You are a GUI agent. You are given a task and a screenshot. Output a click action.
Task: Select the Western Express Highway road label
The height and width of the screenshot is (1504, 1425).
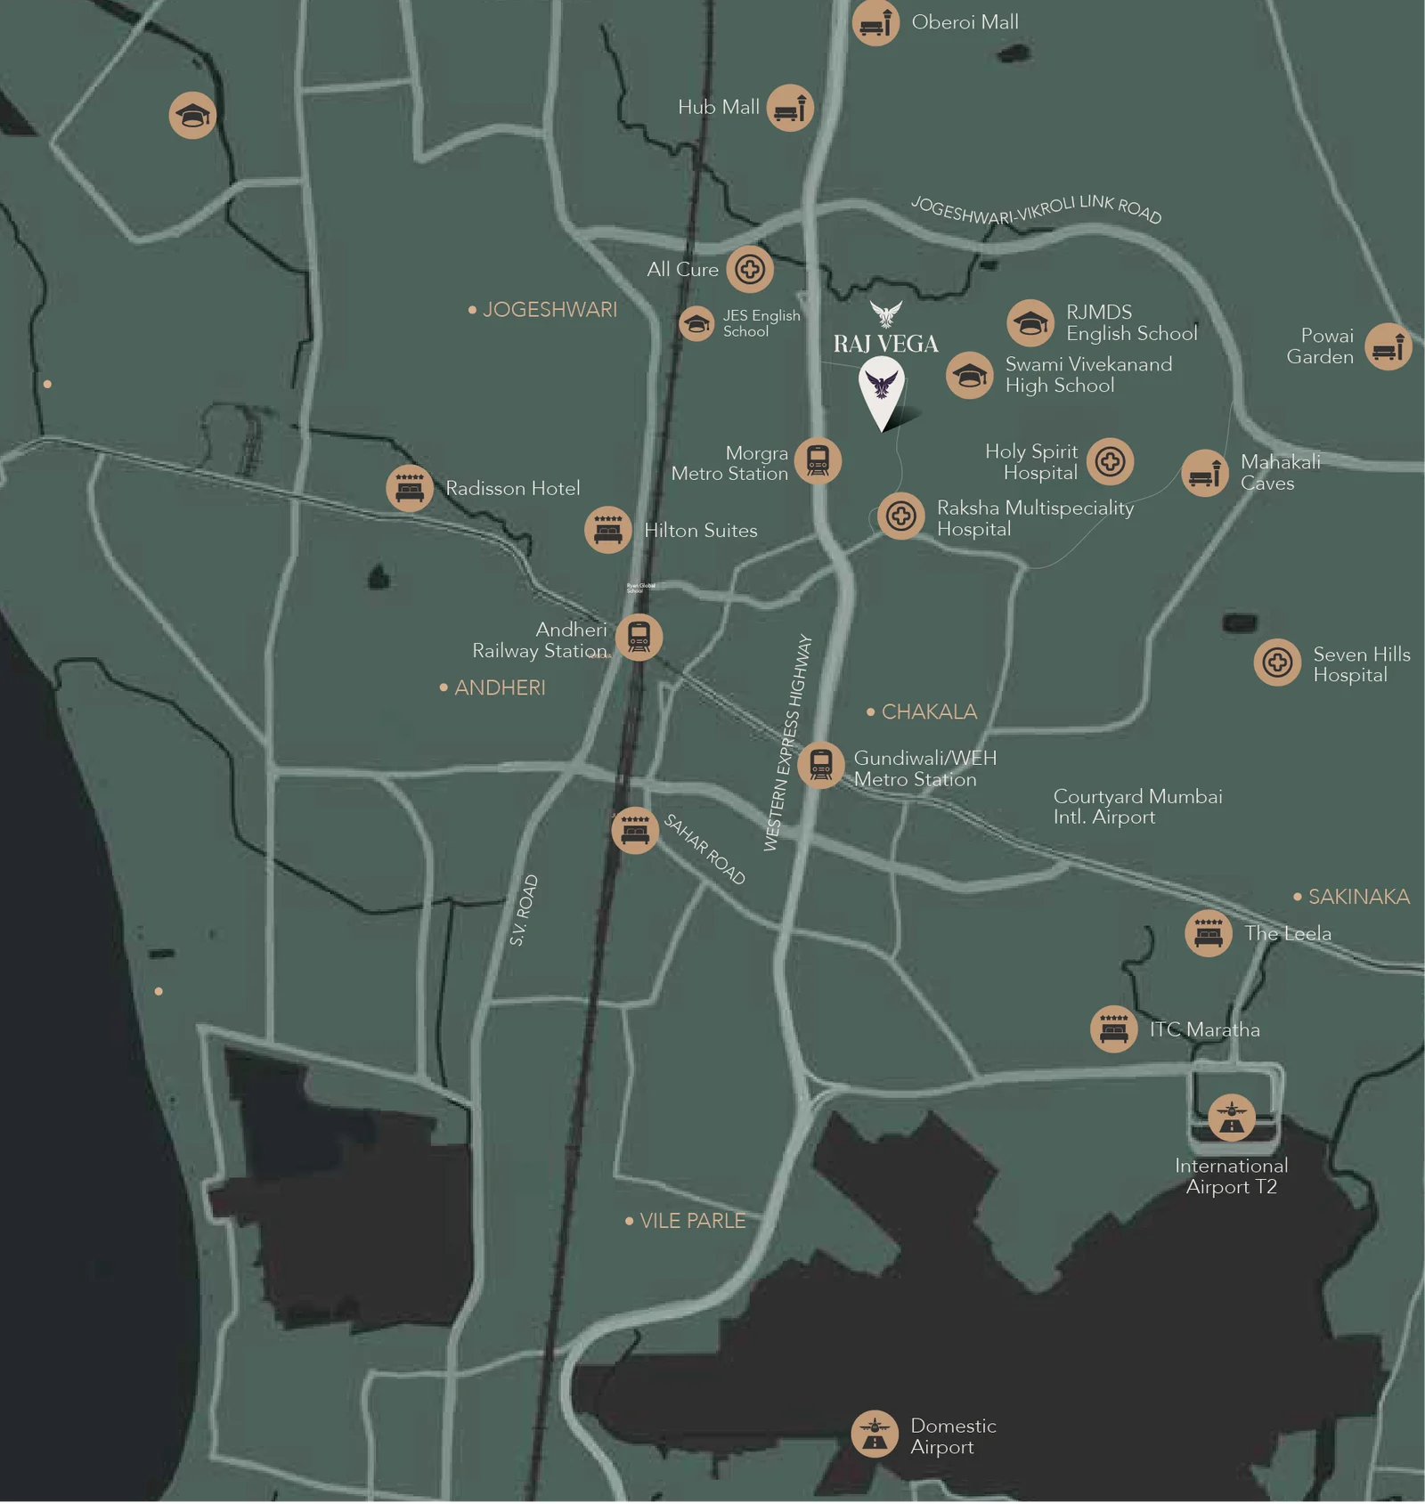point(788,743)
